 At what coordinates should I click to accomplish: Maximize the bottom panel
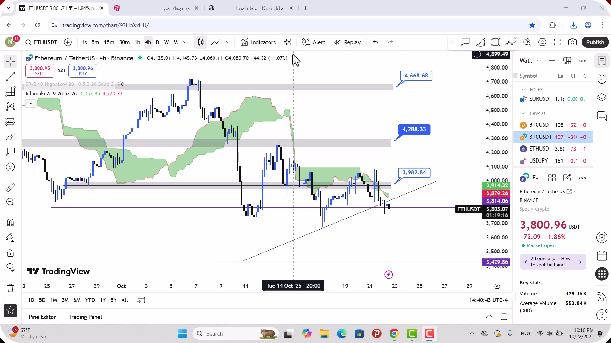pyautogui.click(x=504, y=317)
